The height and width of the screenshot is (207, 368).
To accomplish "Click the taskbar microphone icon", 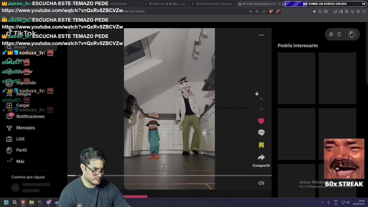I will pos(328,202).
